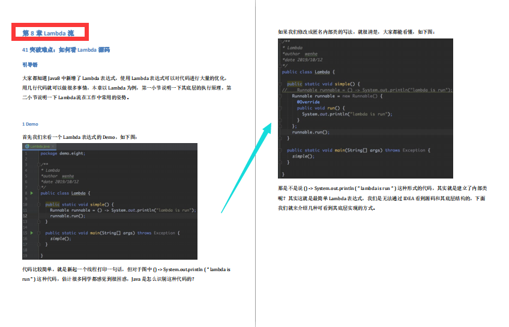Click 'package demo.eight;' in the Demo code
Image resolution: width=509 pixels, height=327 pixels.
pyautogui.click(x=62, y=153)
